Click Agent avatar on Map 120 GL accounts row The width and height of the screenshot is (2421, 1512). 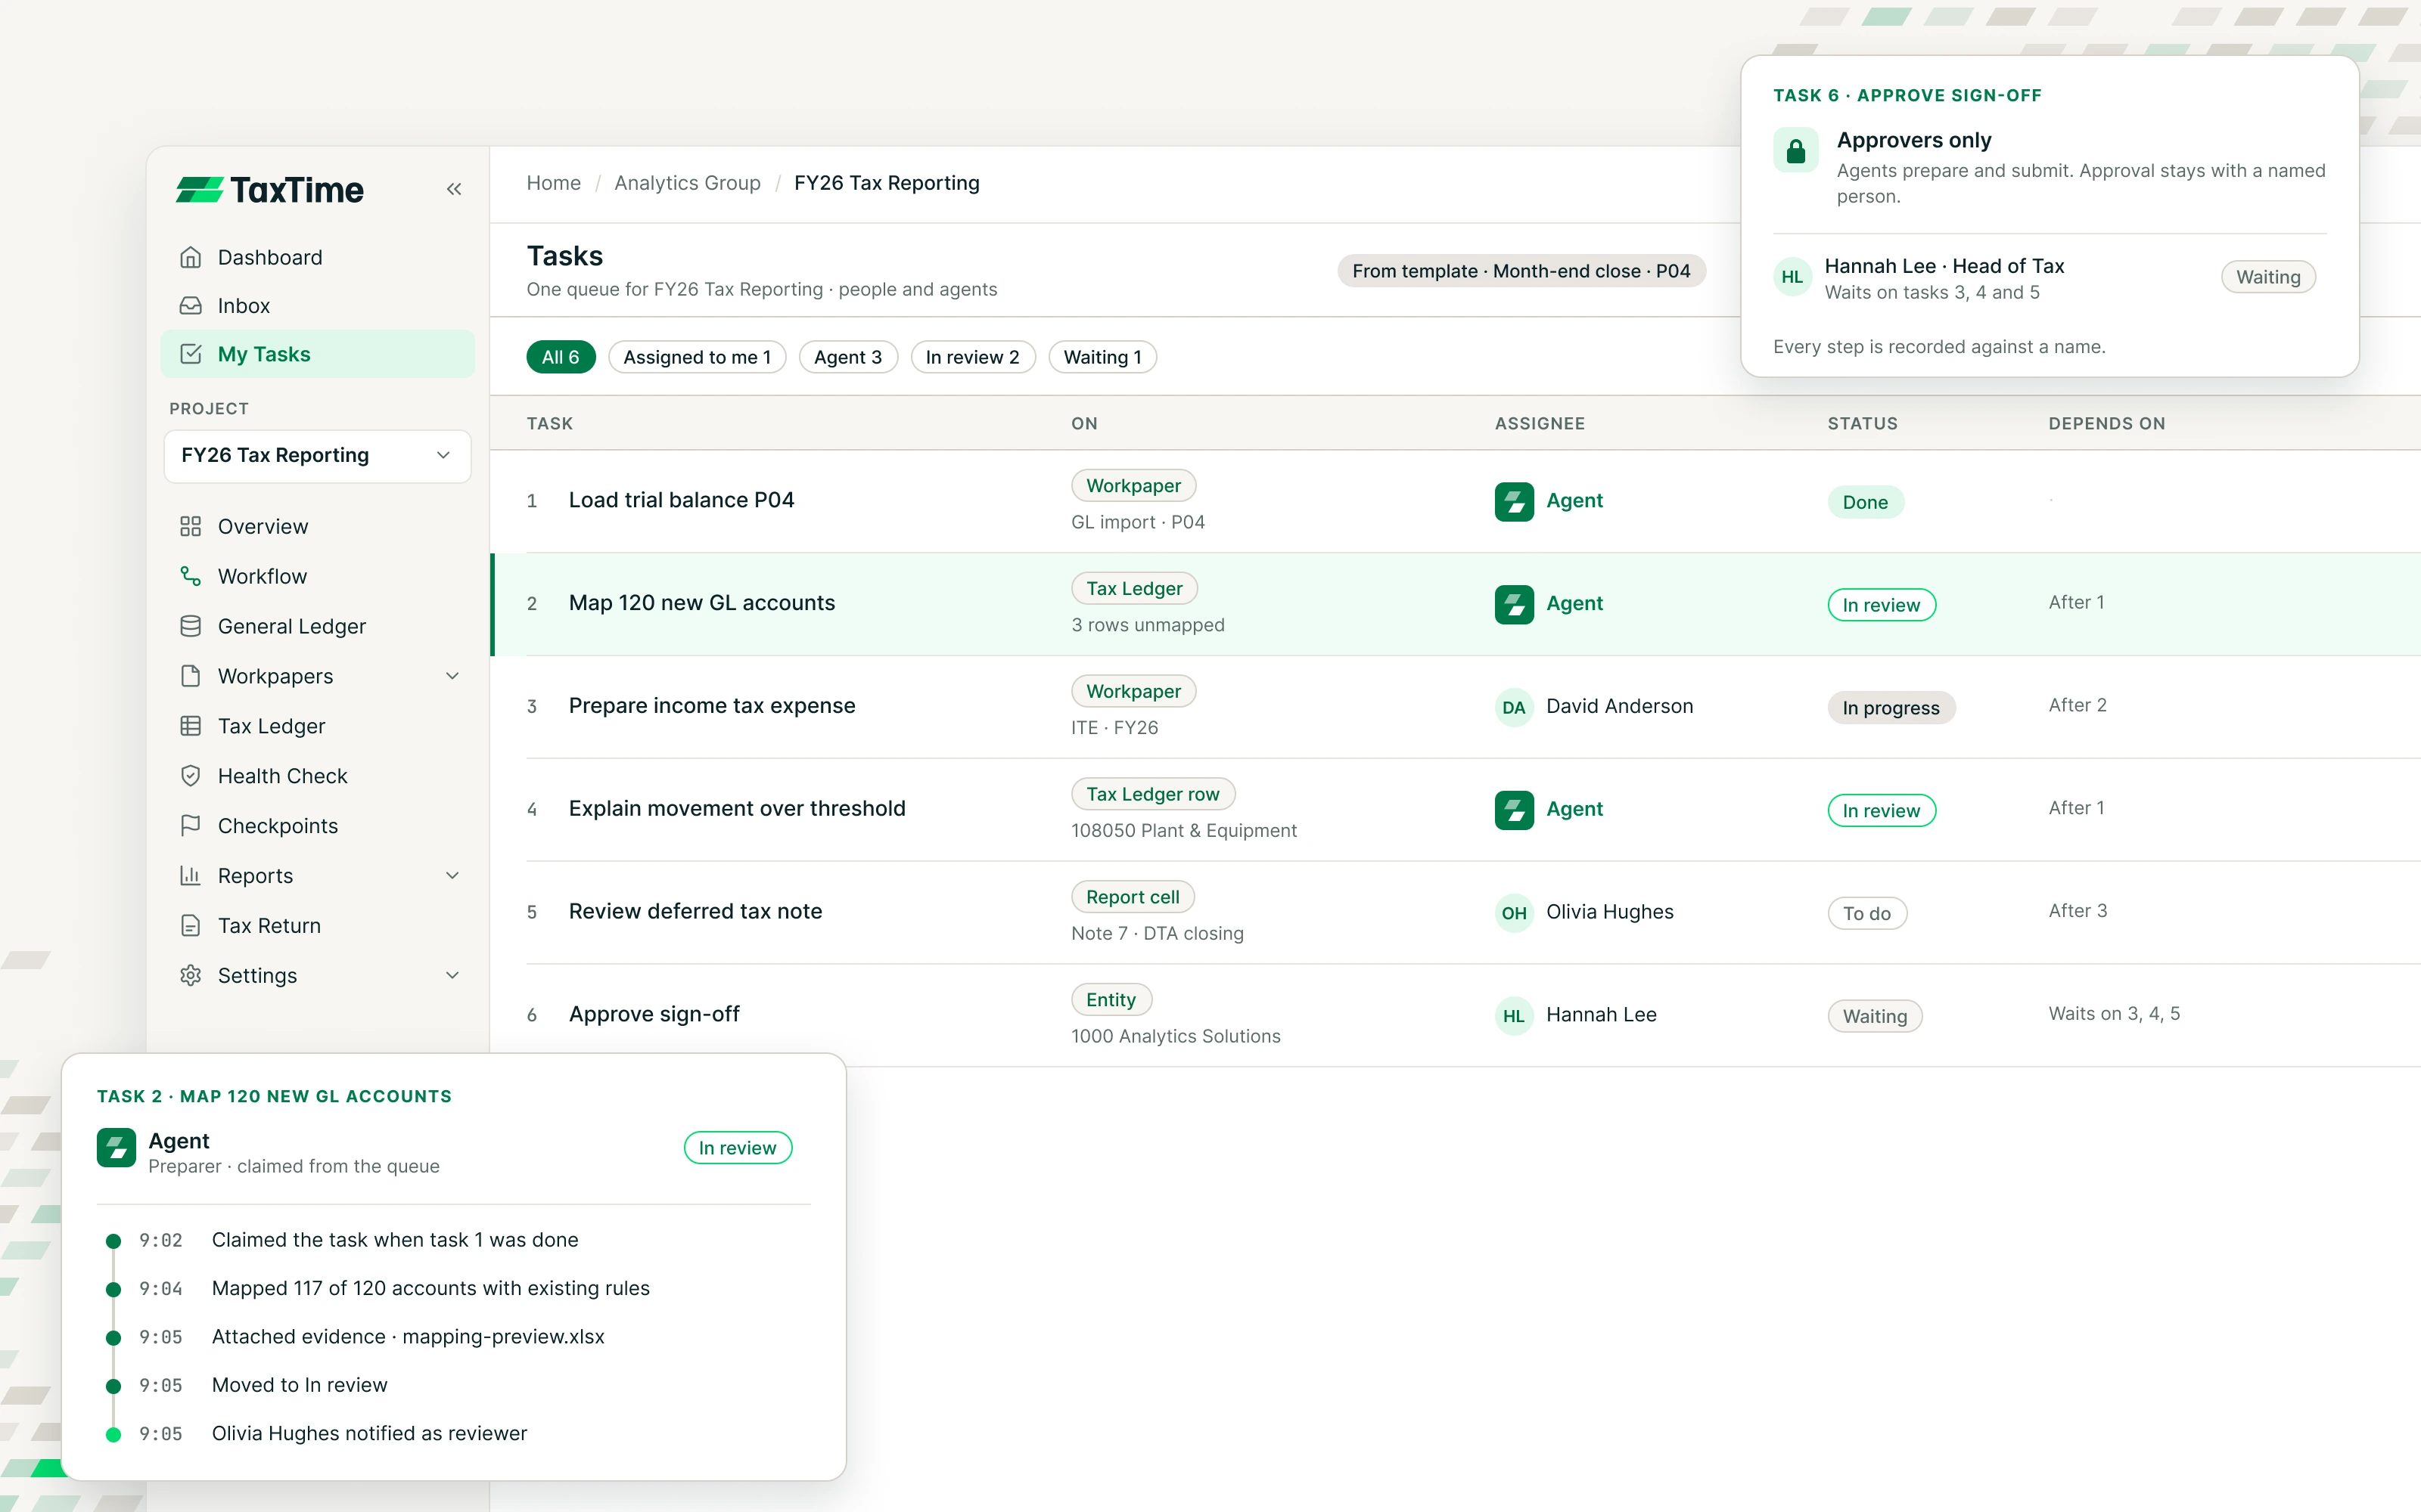[x=1514, y=605]
